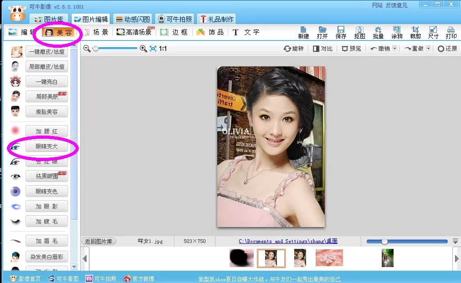Open the thumbnail strip options expander
The width and height of the screenshot is (461, 283).
point(455,241)
